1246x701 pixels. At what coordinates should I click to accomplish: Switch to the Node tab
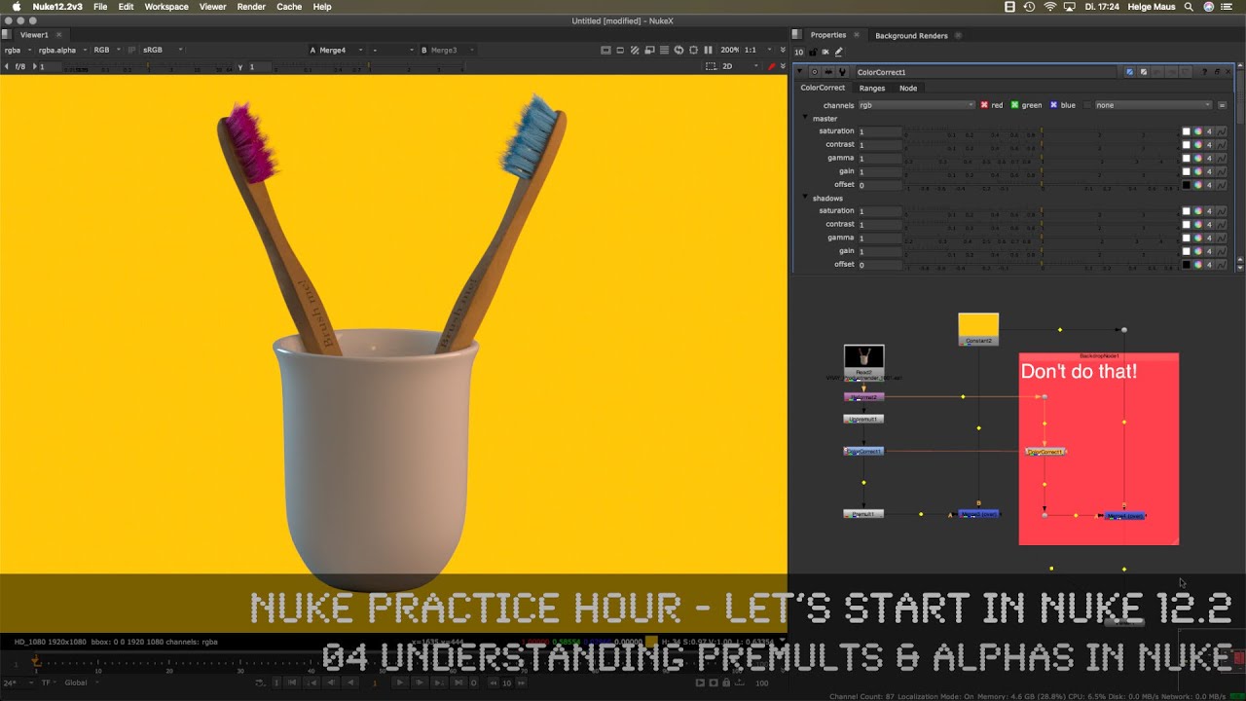(908, 88)
